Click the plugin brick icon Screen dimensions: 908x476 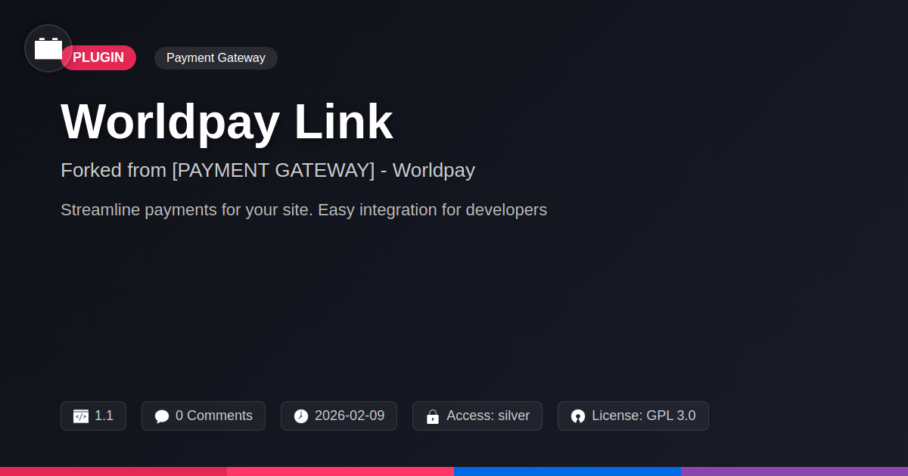pyautogui.click(x=48, y=48)
